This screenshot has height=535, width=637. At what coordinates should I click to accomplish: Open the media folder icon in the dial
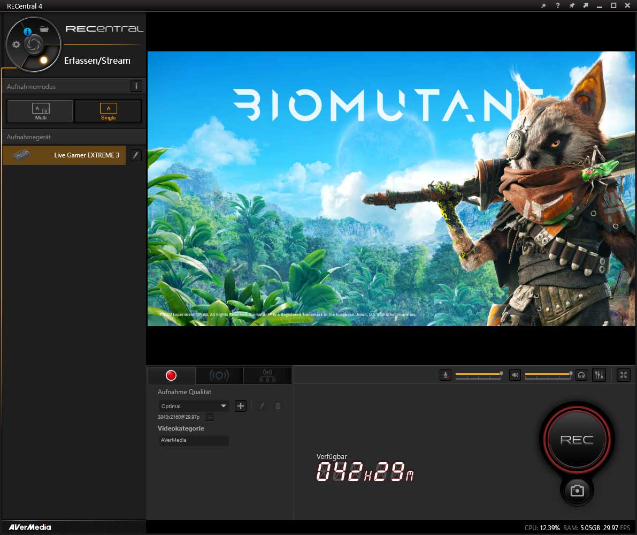[44, 29]
